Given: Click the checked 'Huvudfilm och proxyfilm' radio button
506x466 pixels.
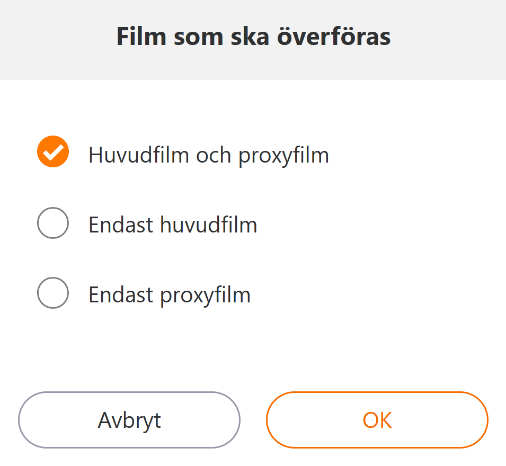Looking at the screenshot, I should point(53,152).
